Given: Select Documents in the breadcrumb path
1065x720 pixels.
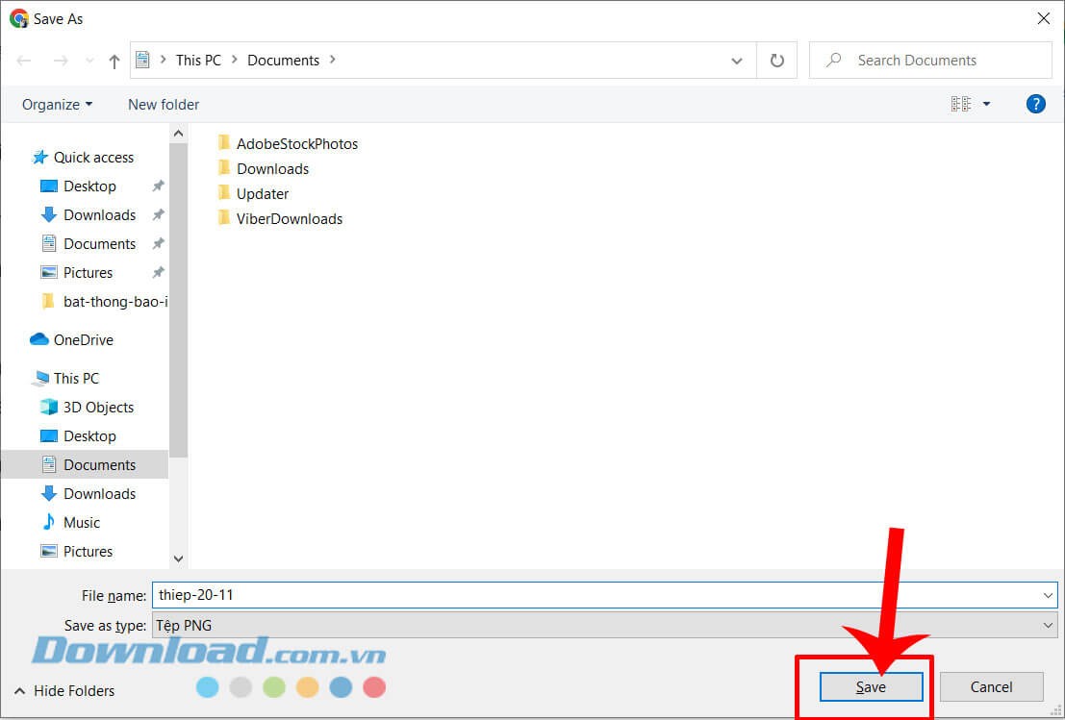Looking at the screenshot, I should pos(283,60).
